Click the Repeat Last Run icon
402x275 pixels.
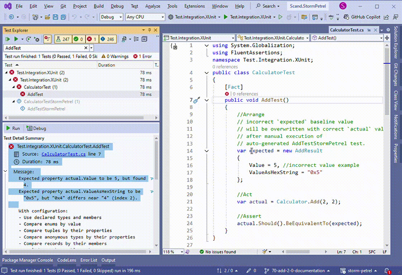point(28,39)
